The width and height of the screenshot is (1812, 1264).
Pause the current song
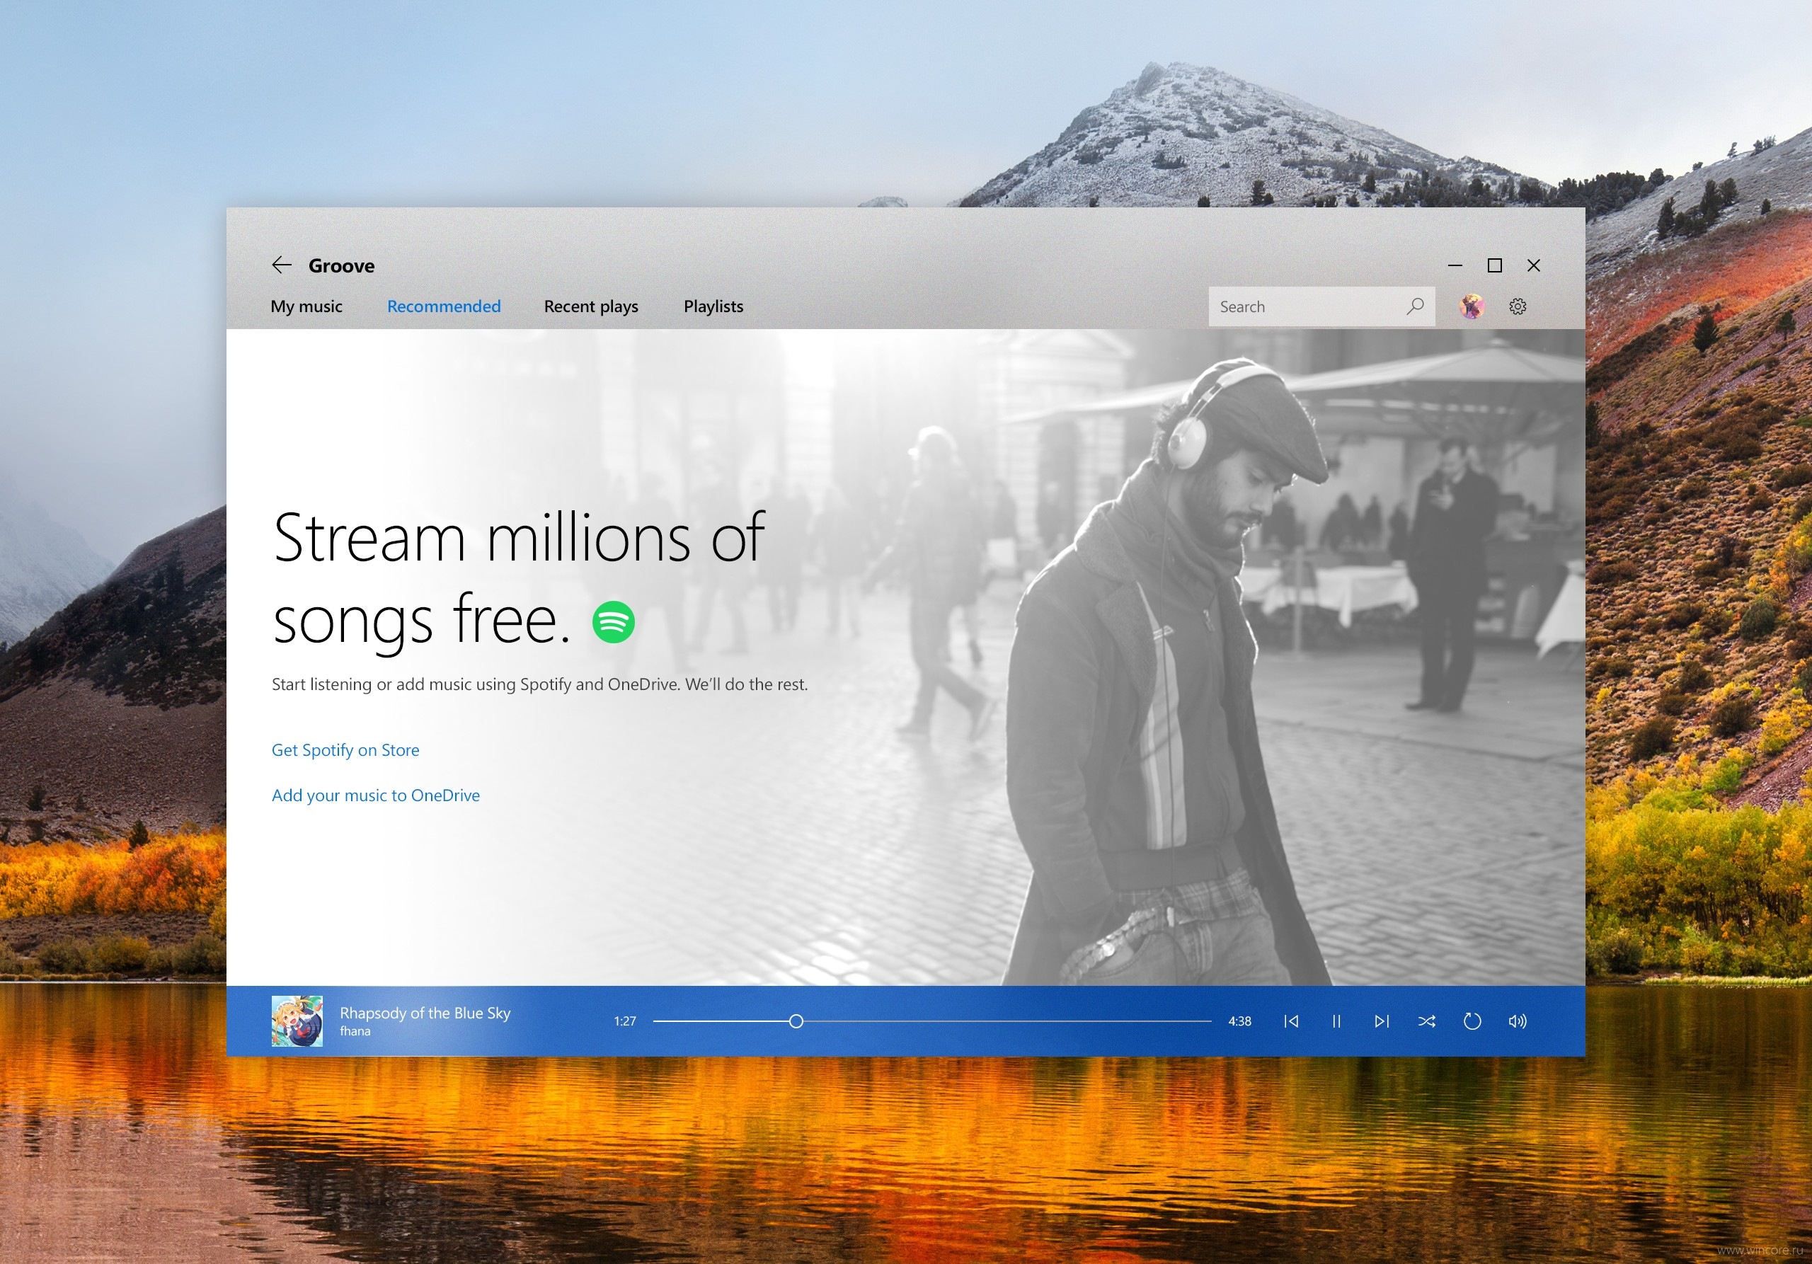1337,1022
